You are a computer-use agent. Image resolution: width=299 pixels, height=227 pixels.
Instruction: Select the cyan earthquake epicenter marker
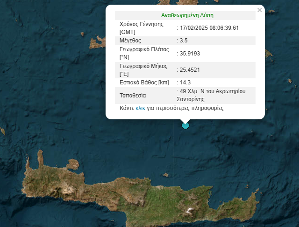click(185, 125)
